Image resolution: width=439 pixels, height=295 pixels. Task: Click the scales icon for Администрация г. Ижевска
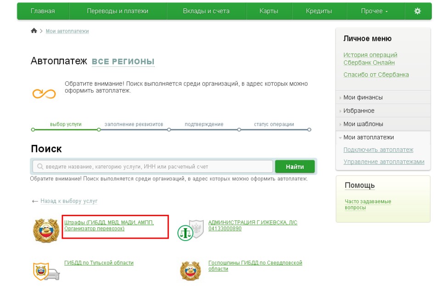tap(191, 230)
